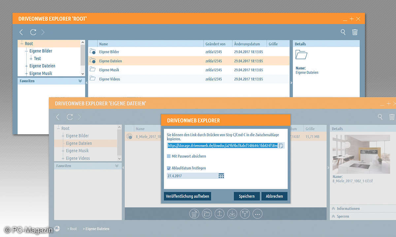This screenshot has height=237, width=396.
Task: Click the Größe column header in the Eigene Dateien window
Action: (315, 129)
